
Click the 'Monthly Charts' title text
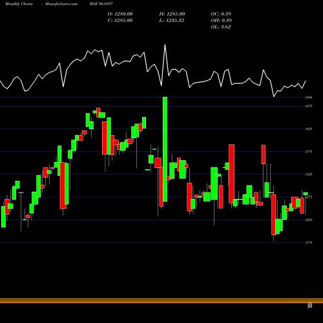click(x=19, y=4)
